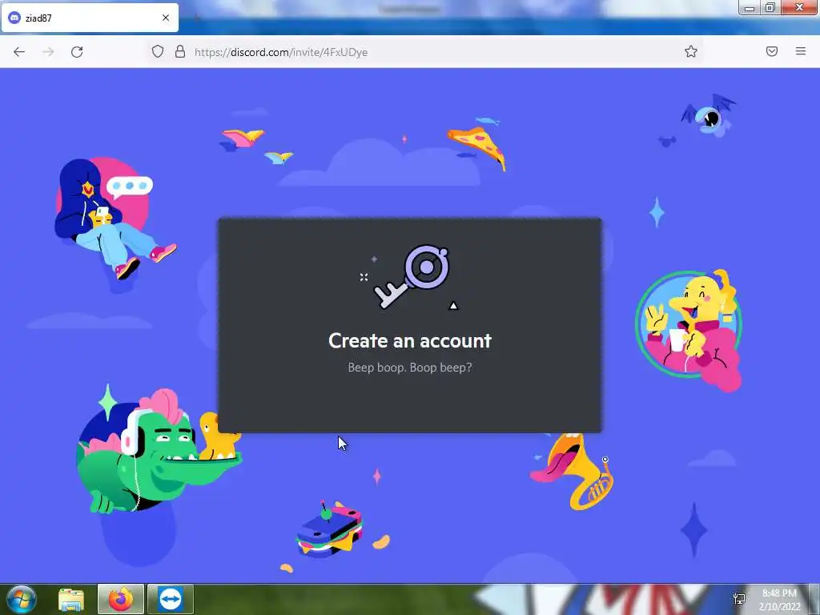Screen dimensions: 820x615
Task: View site security via padlock icon
Action: 180,51
